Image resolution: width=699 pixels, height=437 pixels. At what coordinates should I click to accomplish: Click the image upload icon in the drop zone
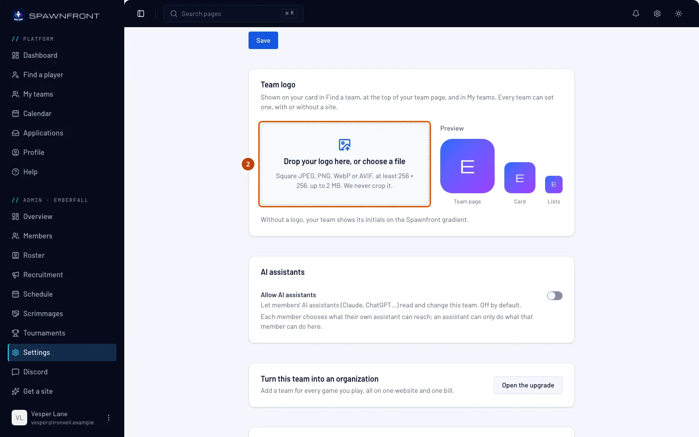tap(345, 145)
